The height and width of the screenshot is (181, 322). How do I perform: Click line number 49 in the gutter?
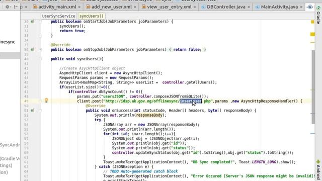coord(26,101)
